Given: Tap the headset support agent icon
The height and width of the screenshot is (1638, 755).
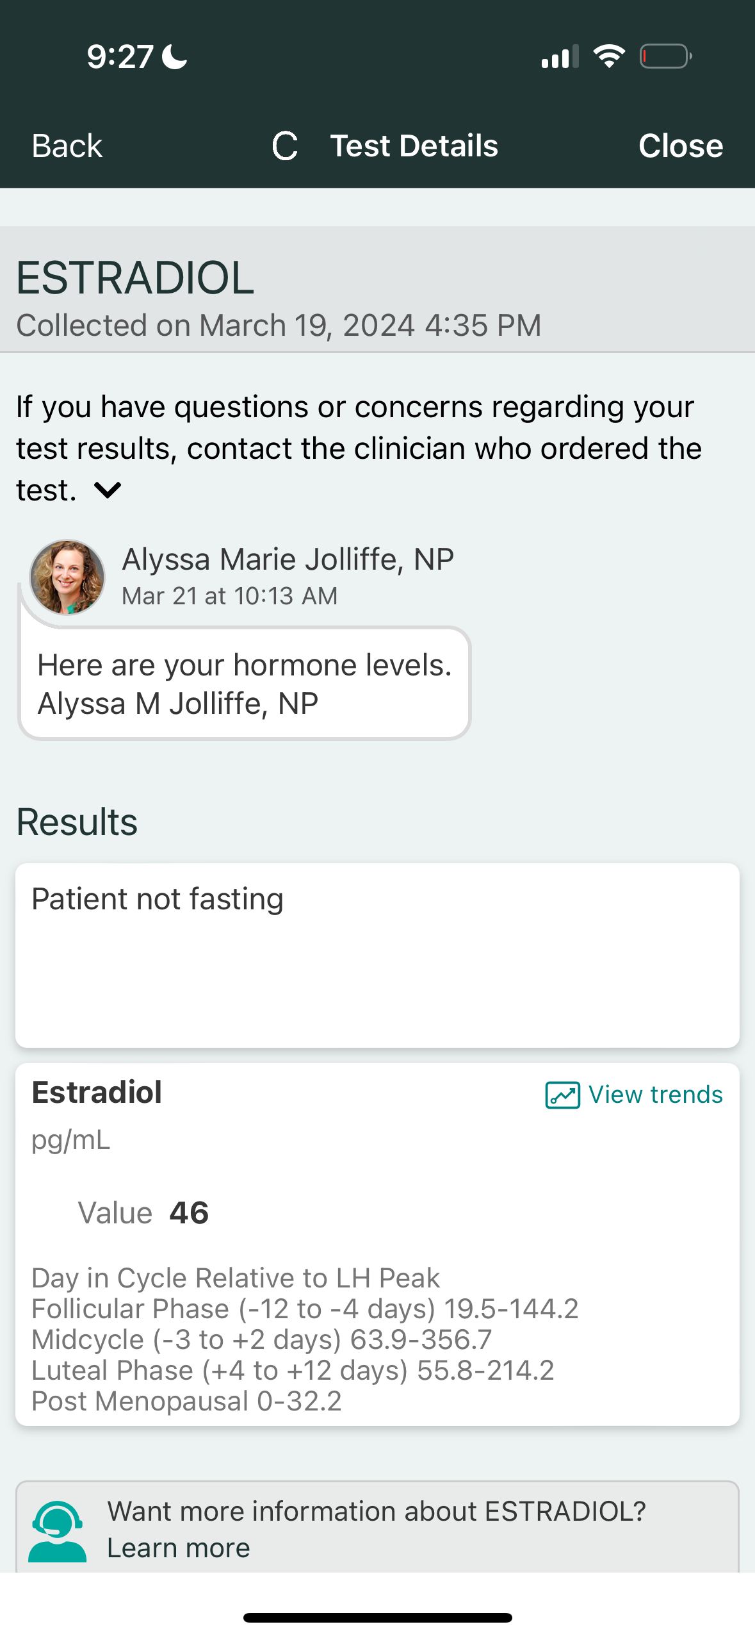Looking at the screenshot, I should pyautogui.click(x=57, y=1532).
